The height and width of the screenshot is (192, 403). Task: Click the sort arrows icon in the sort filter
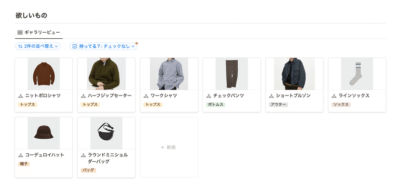click(21, 46)
